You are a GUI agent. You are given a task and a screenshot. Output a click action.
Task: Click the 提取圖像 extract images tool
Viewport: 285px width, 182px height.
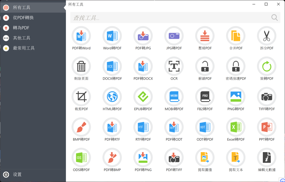tap(205, 158)
